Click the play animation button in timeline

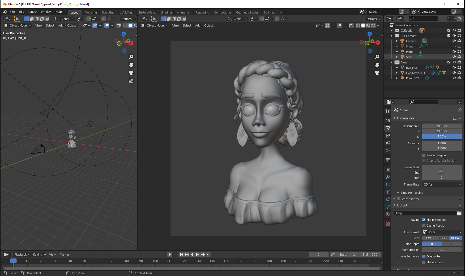click(197, 255)
